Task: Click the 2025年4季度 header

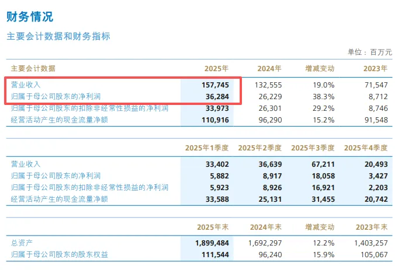Action: [x=366, y=148]
